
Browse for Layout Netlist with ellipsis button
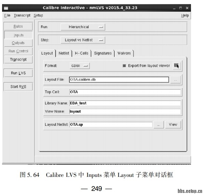point(158,125)
